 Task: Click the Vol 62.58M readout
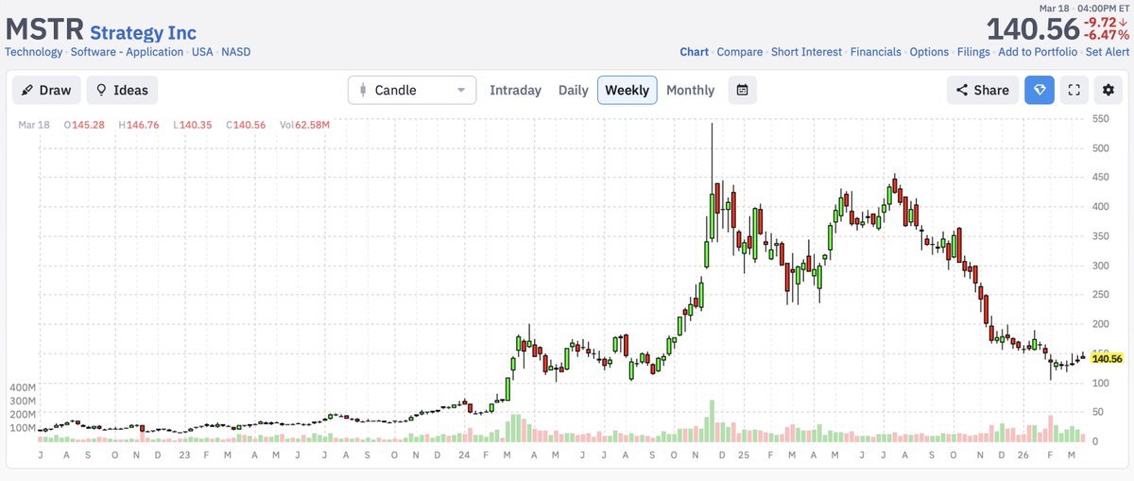click(x=304, y=125)
